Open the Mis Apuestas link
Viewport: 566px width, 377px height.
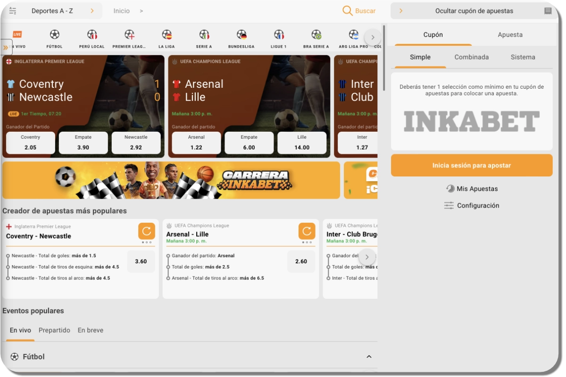coord(477,189)
